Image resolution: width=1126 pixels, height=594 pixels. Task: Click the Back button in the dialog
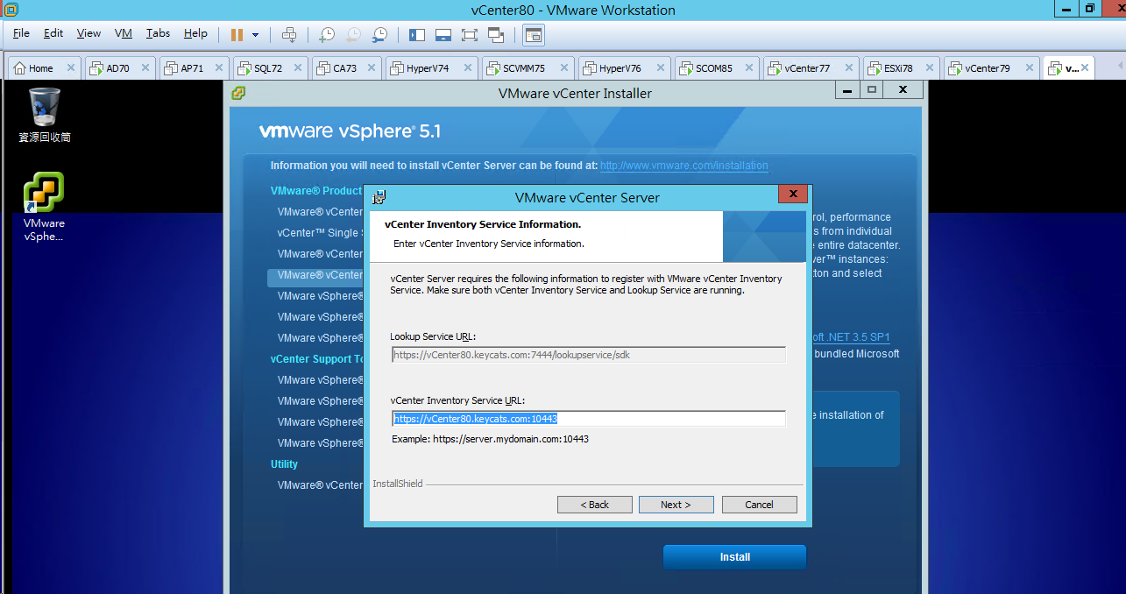coord(595,505)
